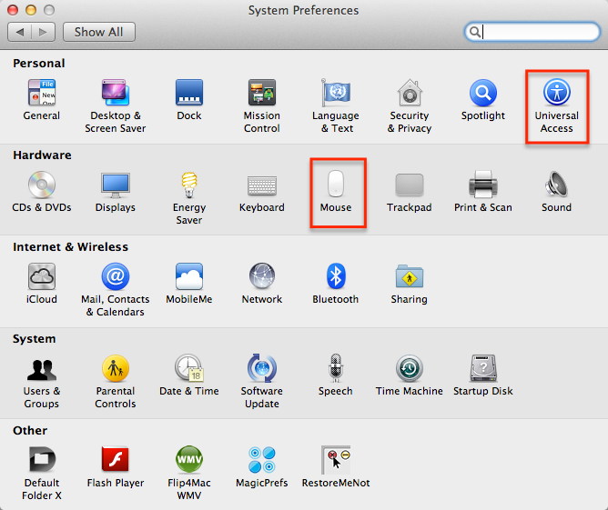Open Universal Access preferences

coord(556,94)
